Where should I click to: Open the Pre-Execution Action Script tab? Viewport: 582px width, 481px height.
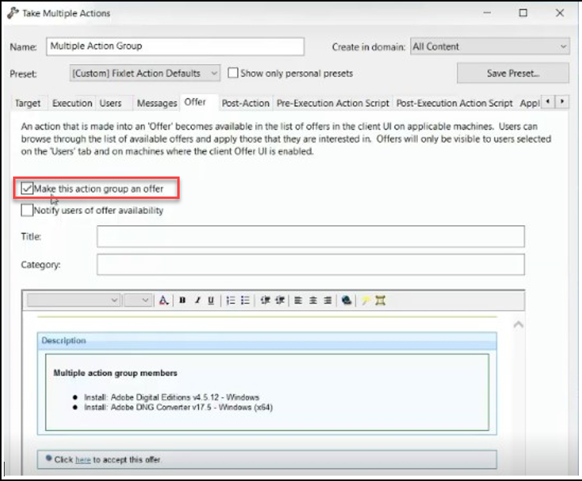(x=333, y=103)
